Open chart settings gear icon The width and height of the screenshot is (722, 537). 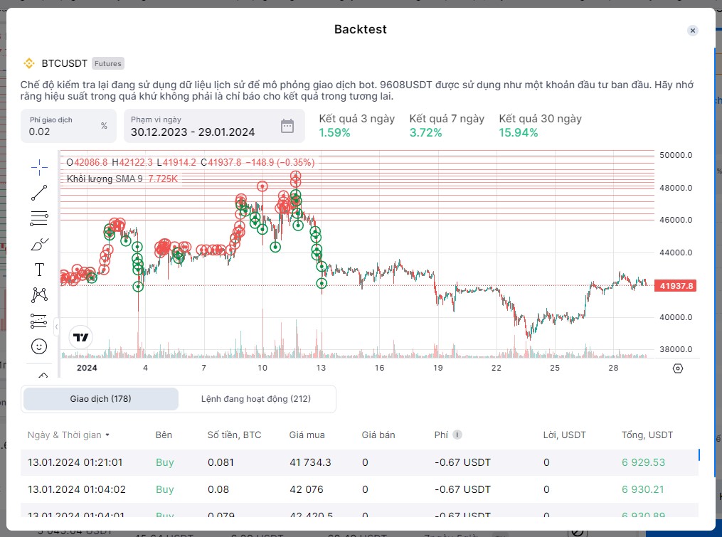point(677,368)
